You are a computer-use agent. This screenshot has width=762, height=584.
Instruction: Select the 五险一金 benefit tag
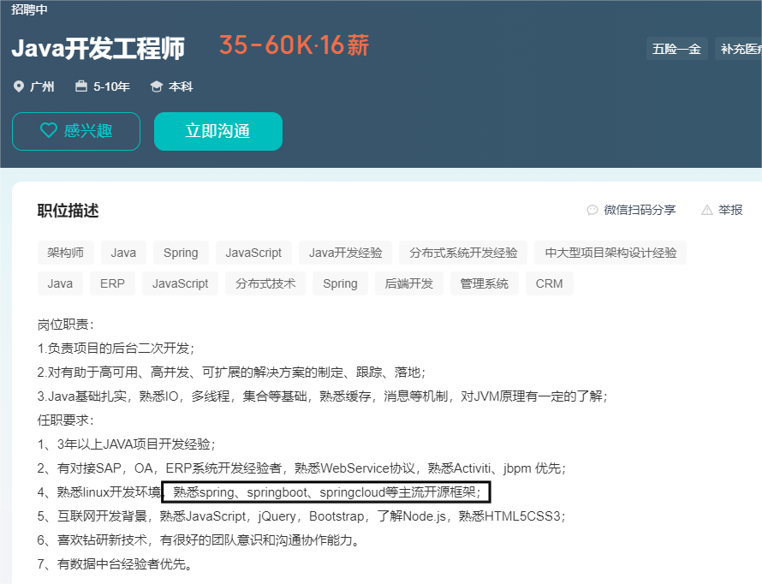tap(676, 49)
